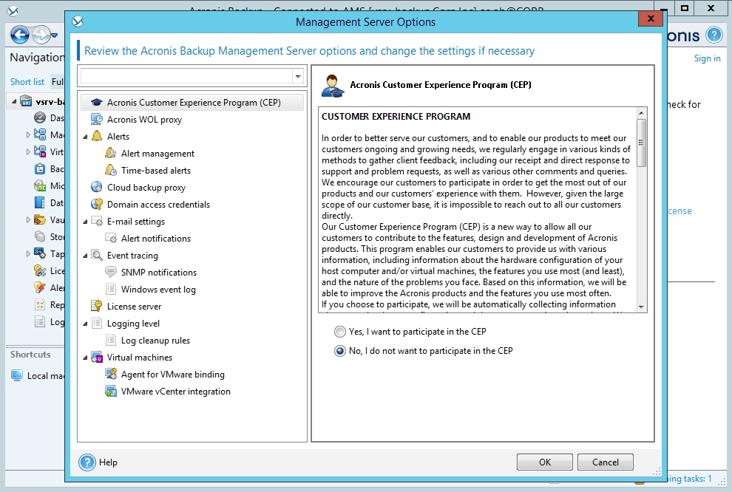Open Time-based alerts settings
Image resolution: width=732 pixels, height=492 pixels.
(155, 171)
